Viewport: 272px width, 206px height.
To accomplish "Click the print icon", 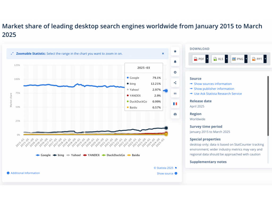I will [x=175, y=114].
